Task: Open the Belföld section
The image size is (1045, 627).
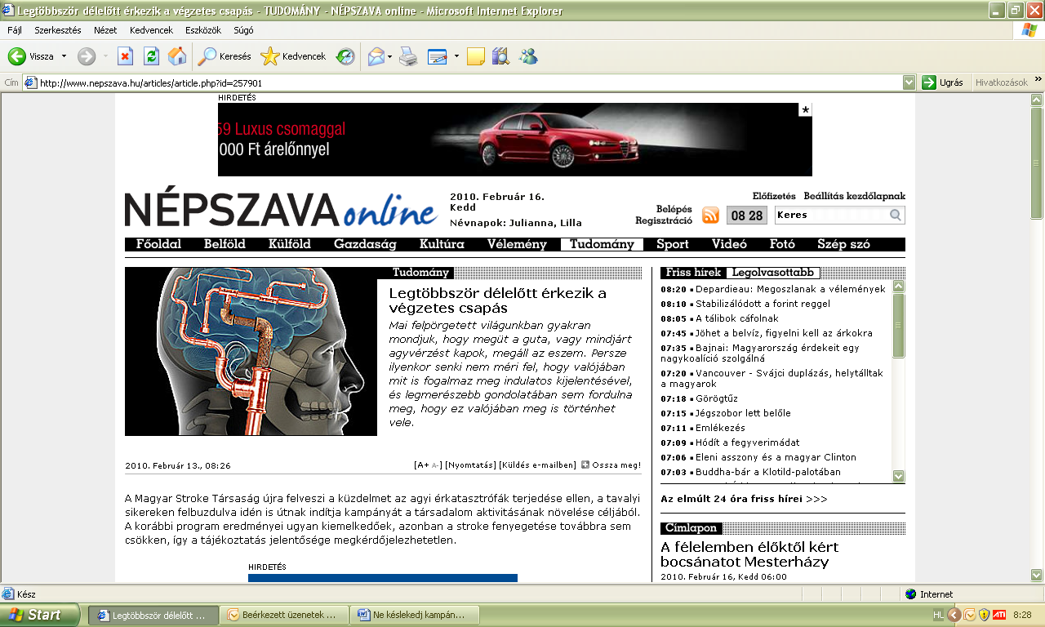Action: pyautogui.click(x=225, y=244)
